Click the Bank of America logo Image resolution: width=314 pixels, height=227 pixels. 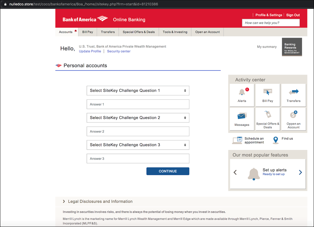[85, 19]
